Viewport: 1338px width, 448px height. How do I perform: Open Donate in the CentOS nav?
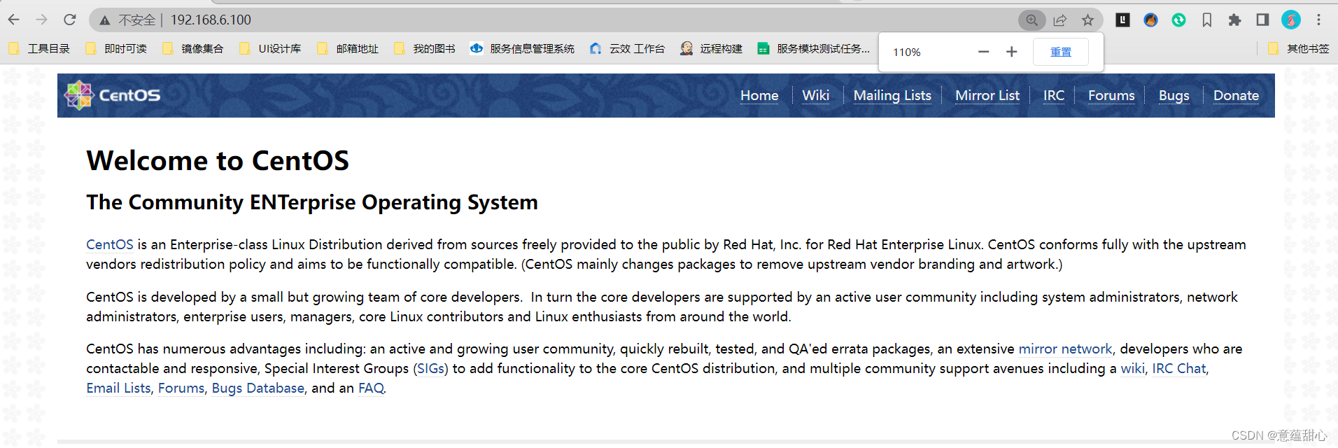[x=1236, y=95]
